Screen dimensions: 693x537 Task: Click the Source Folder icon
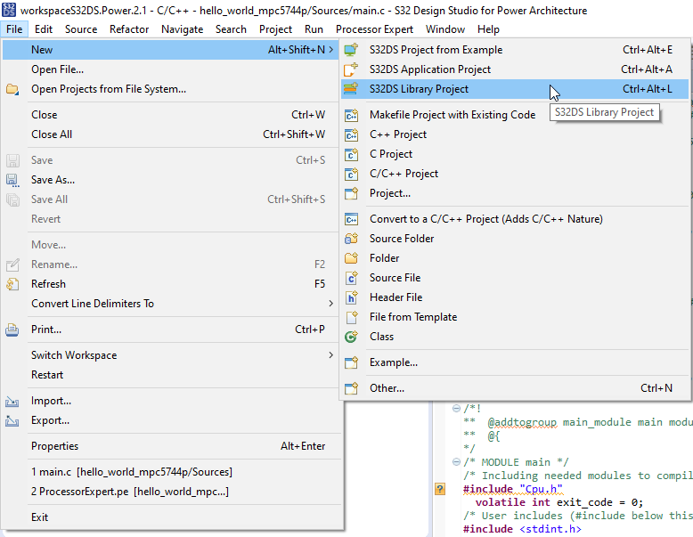point(351,239)
